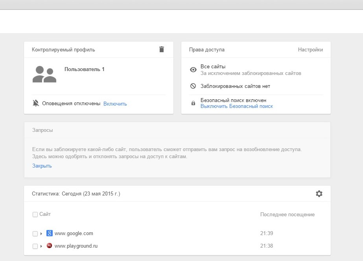Tick the www.google.com row checkbox
The image size is (363, 261).
click(35, 234)
